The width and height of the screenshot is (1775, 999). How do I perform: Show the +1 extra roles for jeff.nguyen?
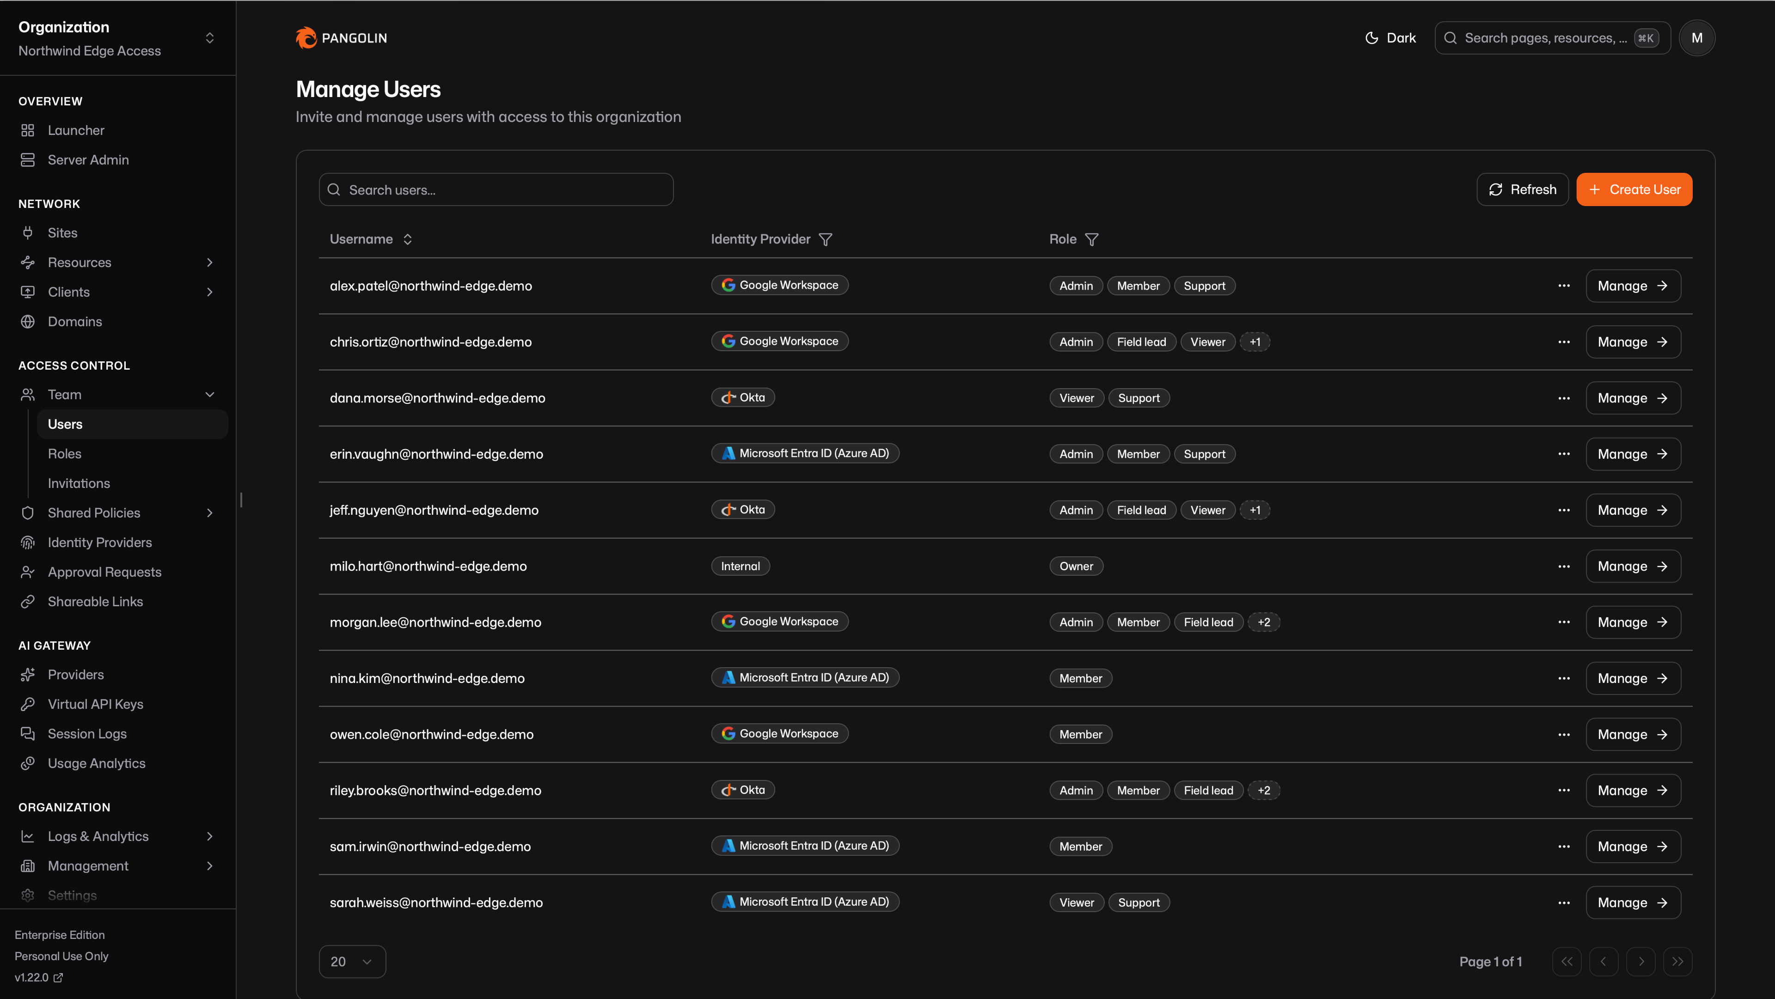[1255, 511]
